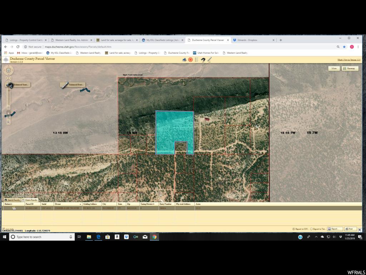Expand the More layers menu
Viewport: 366px width, 275px height.
[334, 68]
